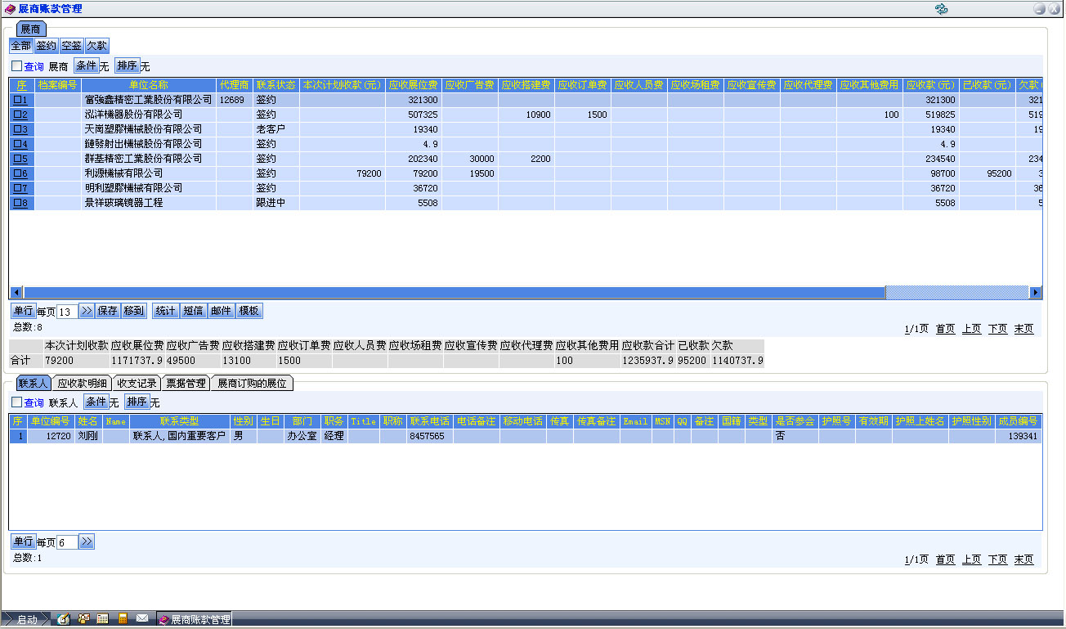The image size is (1066, 629).
Task: Go to 下页 in exhibitor list pagination
Action: [997, 329]
